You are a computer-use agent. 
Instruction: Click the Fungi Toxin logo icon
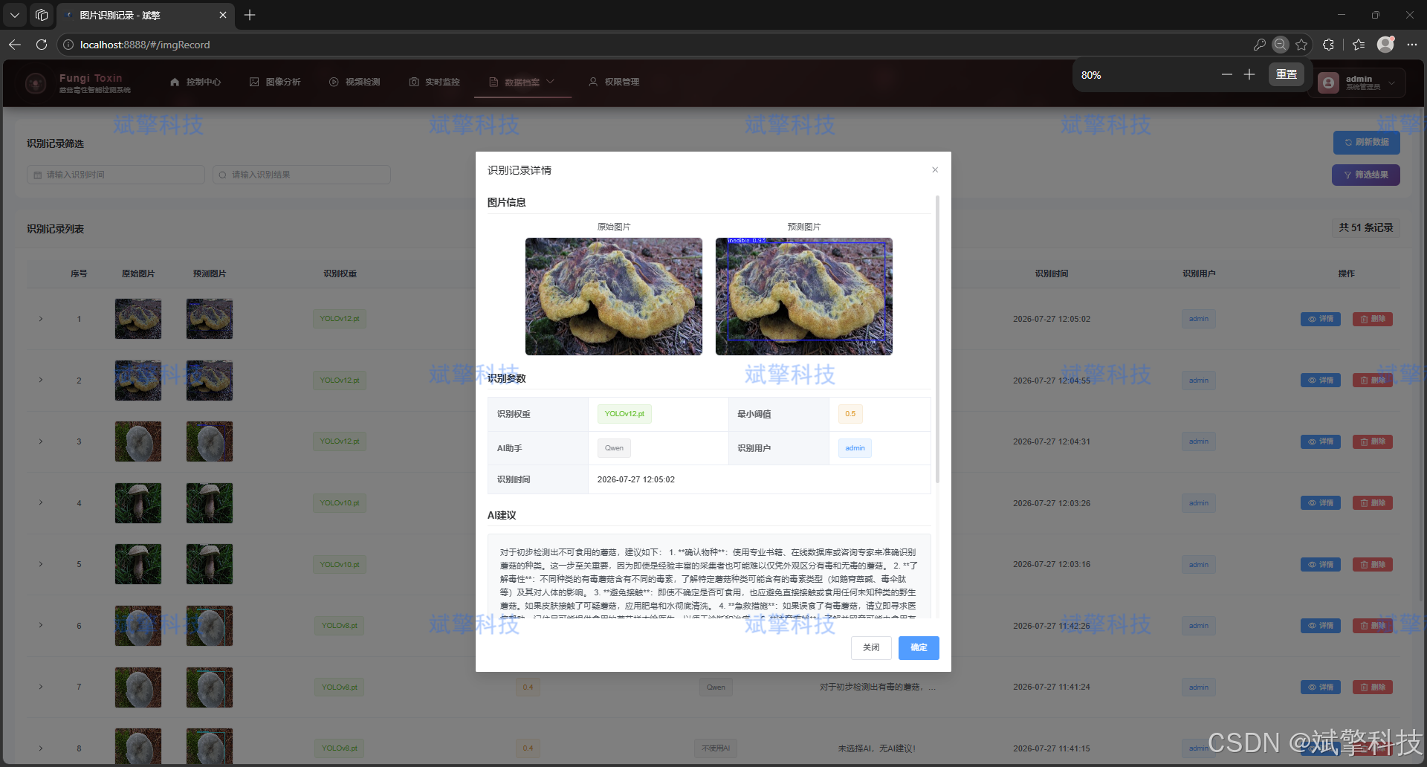tap(36, 83)
